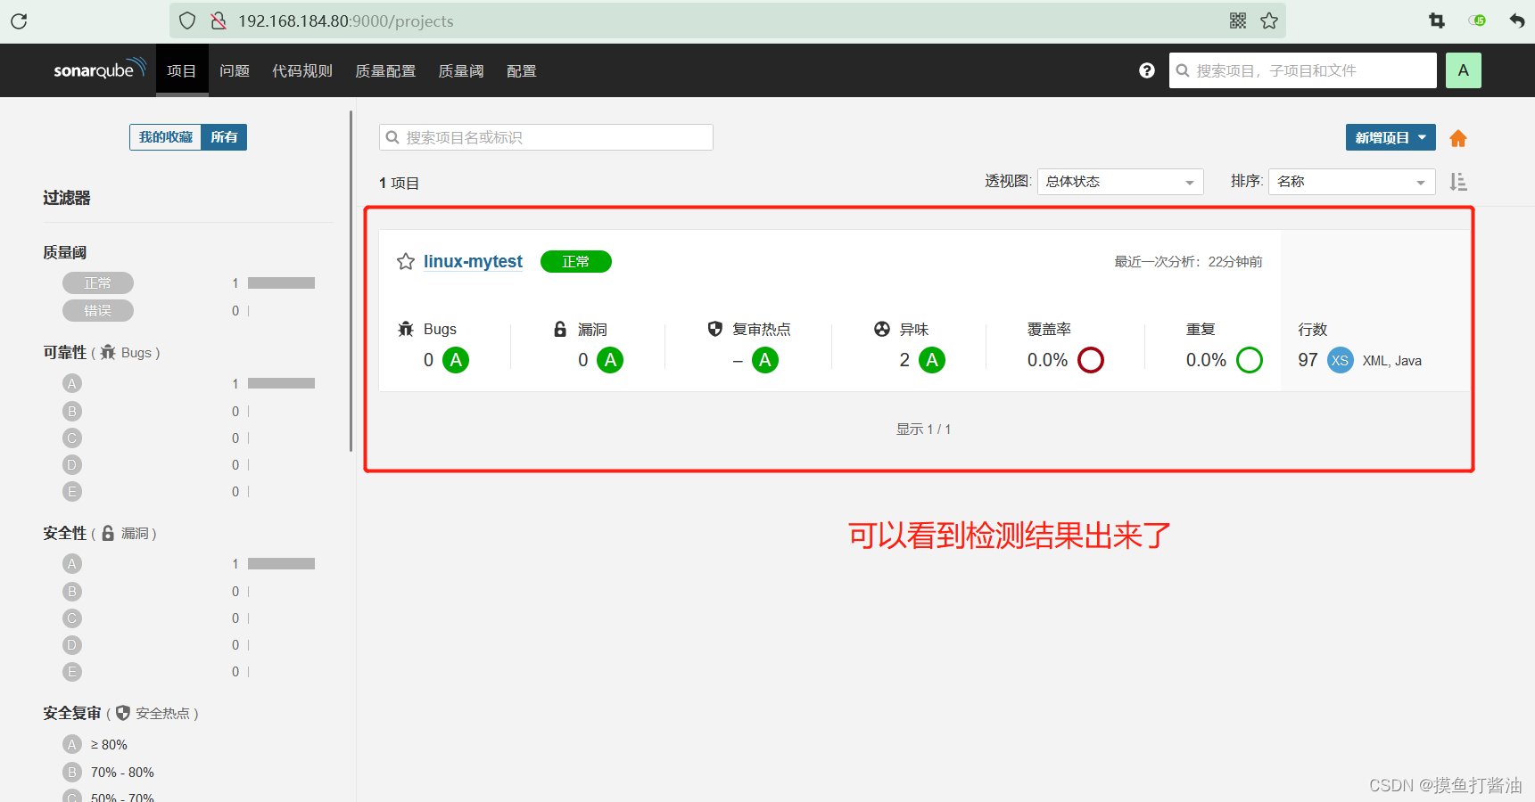Click the Bugs rating A badge of linux-mytest
The height and width of the screenshot is (802, 1535).
coord(456,360)
